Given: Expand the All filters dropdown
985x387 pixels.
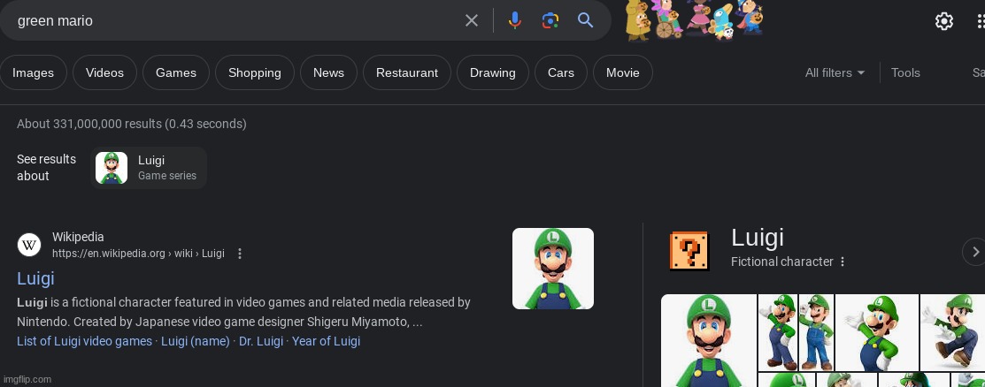Looking at the screenshot, I should point(835,72).
